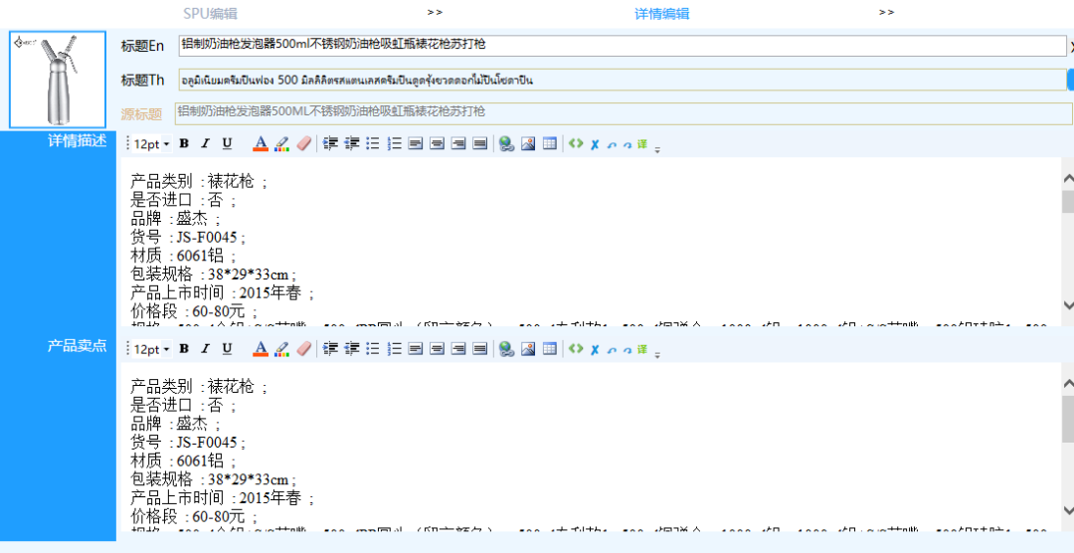Undo in 产品卖点 toolbar
1074x553 pixels.
tap(612, 349)
